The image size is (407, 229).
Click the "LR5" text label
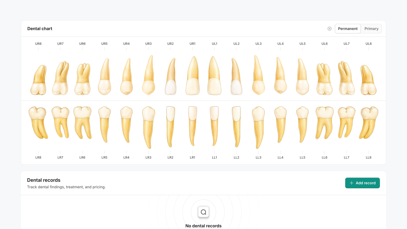tap(105, 158)
